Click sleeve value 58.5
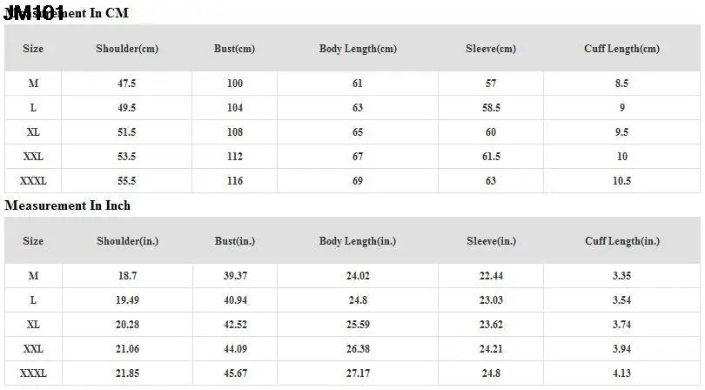 491,108
